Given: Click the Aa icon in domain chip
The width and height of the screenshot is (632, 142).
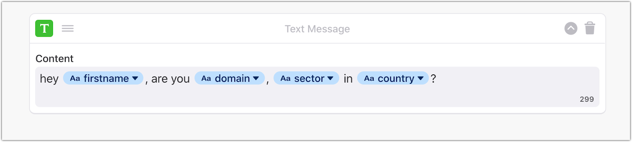Looking at the screenshot, I should click(206, 79).
